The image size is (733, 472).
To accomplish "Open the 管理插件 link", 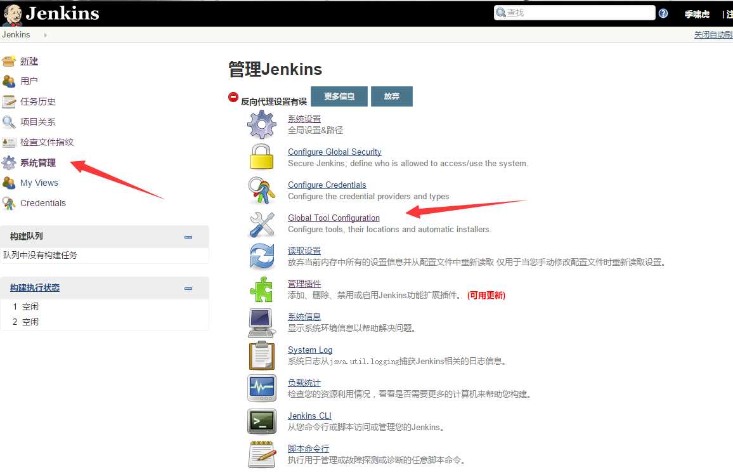I will [x=304, y=284].
